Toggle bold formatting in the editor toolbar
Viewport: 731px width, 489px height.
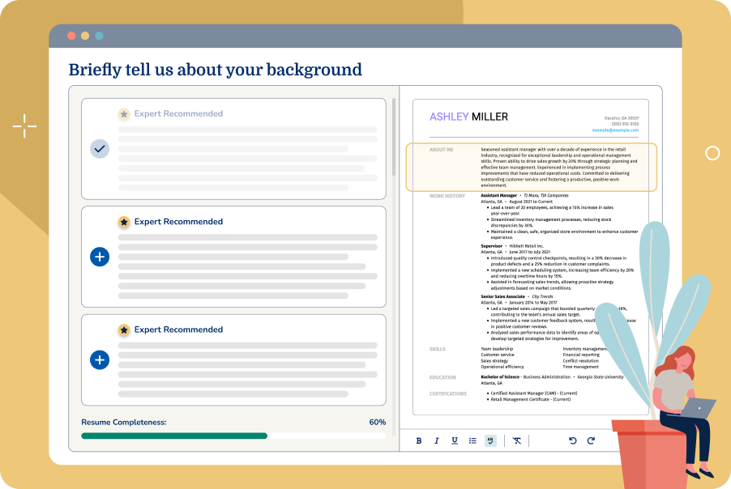click(x=419, y=440)
